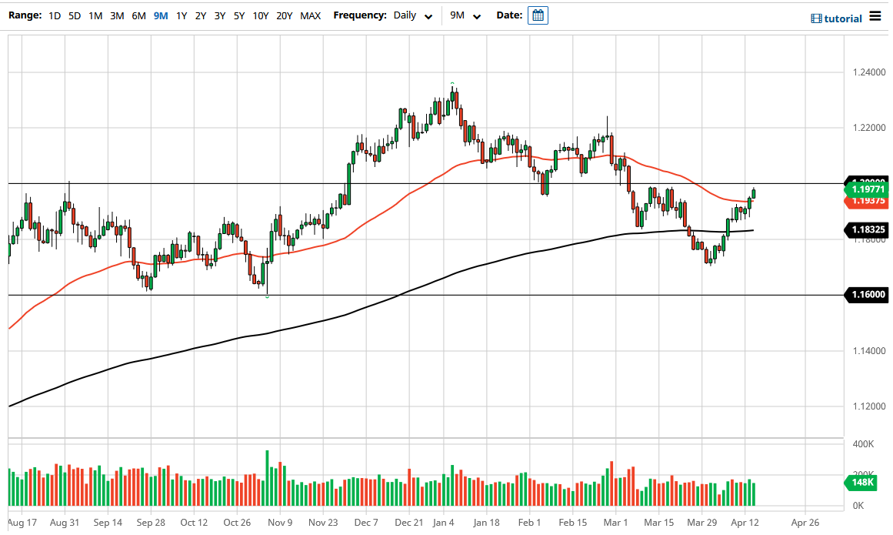Open the tutorial link
This screenshot has width=893, height=535.
[x=843, y=18]
